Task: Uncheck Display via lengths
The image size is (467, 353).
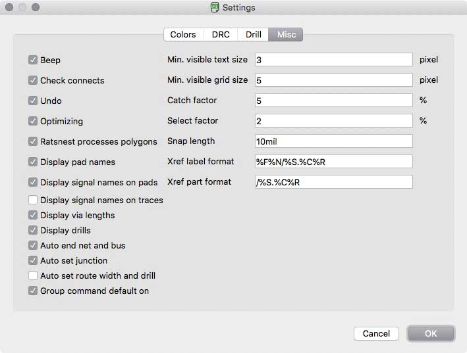Action: tap(33, 215)
